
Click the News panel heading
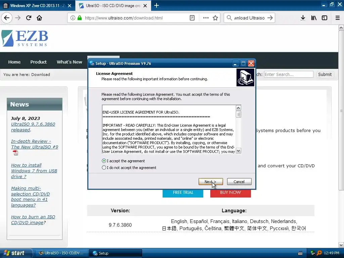point(35,104)
